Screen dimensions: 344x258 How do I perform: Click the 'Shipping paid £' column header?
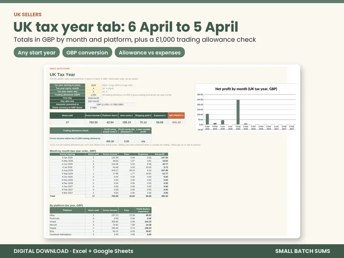click(143, 115)
